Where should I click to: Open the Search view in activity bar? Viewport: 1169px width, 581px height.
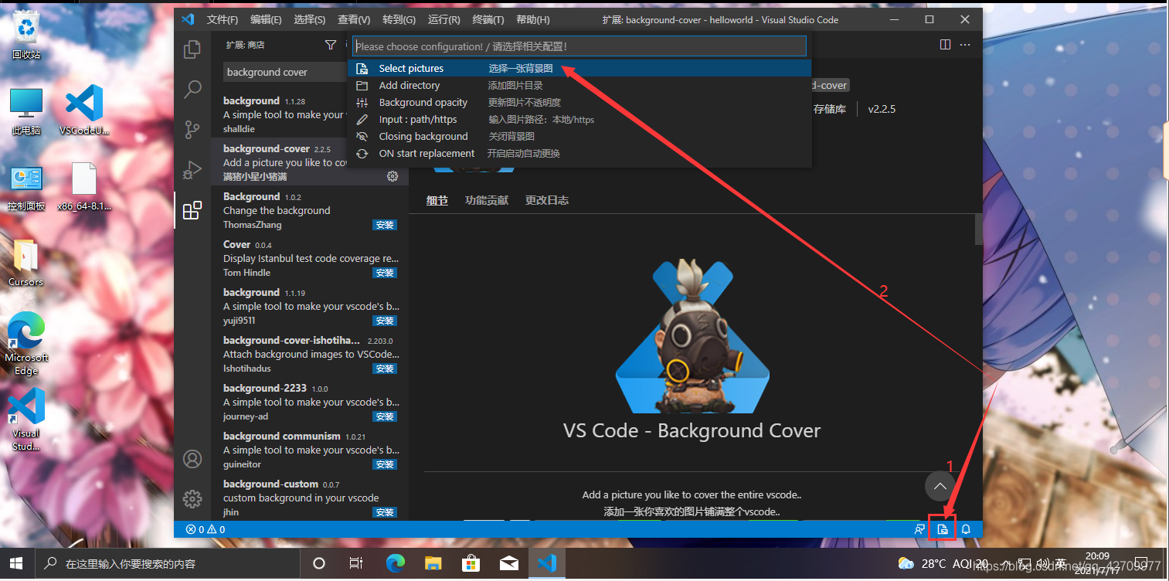coord(192,90)
